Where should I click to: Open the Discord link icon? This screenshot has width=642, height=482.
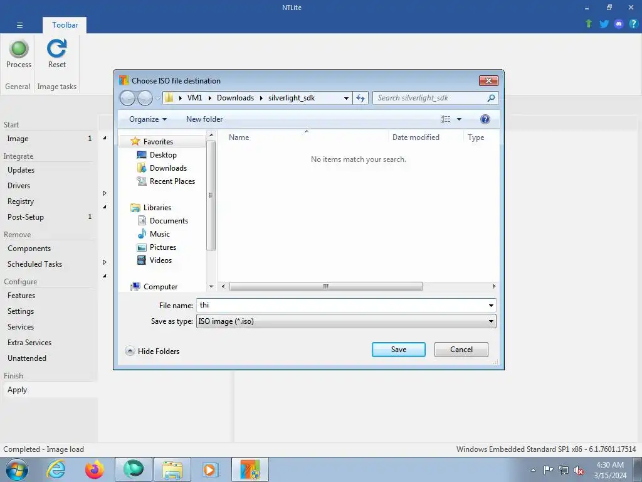[x=619, y=24]
